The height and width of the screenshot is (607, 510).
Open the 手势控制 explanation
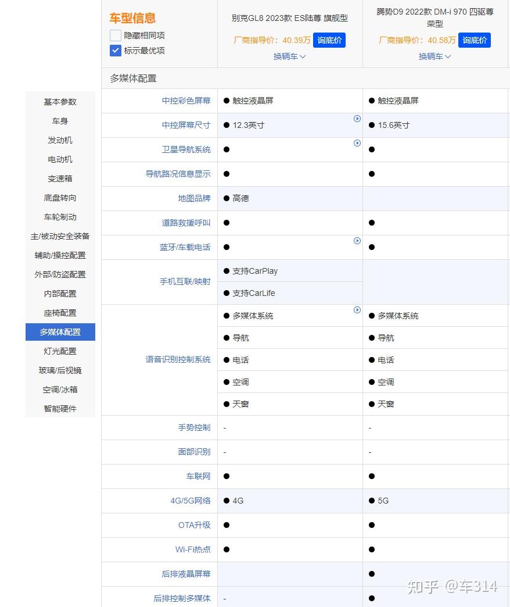[x=194, y=427]
